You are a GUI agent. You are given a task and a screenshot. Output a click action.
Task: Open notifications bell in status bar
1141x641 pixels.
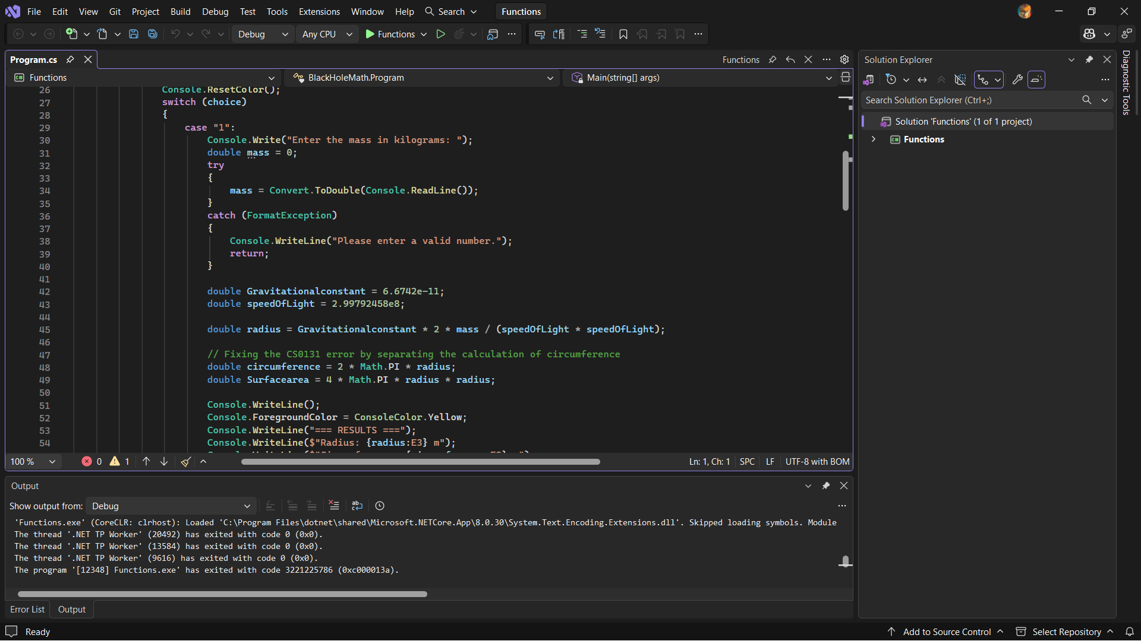pyautogui.click(x=1130, y=632)
